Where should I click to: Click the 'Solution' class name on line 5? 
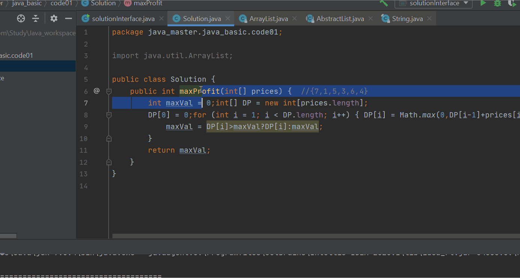pyautogui.click(x=188, y=80)
